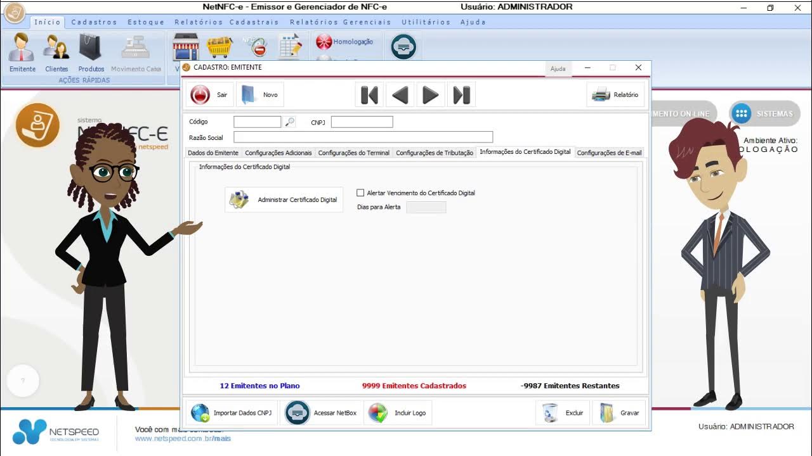Enable Alertar Vencimento do Certificado Digital checkbox
This screenshot has width=812, height=456.
[x=360, y=193]
